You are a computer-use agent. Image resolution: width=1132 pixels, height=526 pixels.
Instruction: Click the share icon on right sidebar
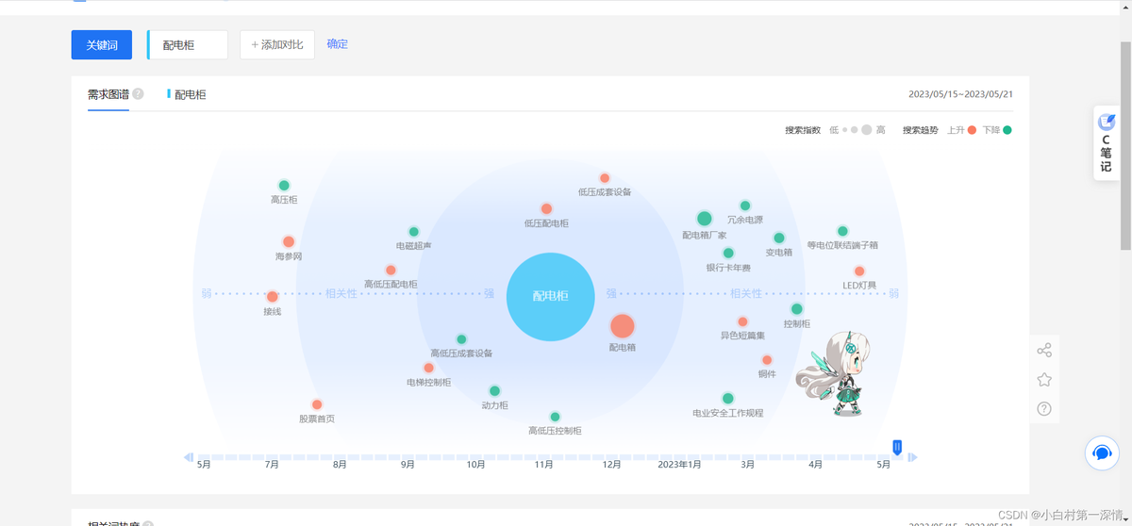pos(1044,351)
